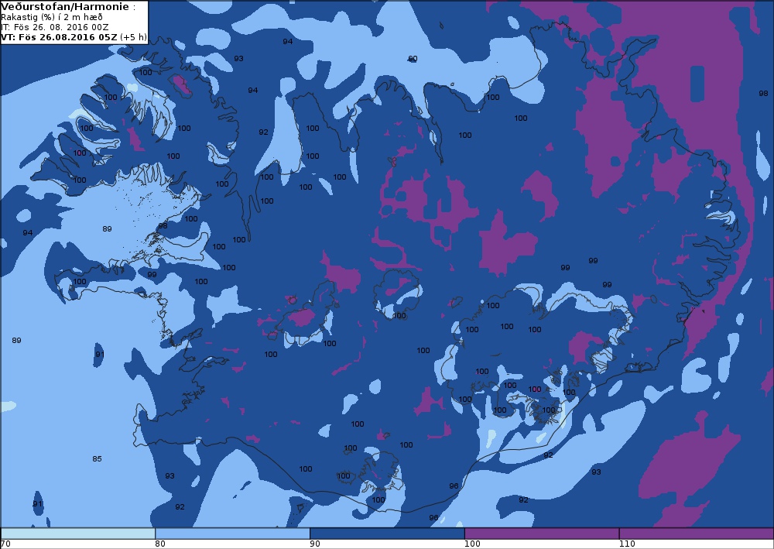The width and height of the screenshot is (774, 549).
Task: Pick the palest blue 70–80 legend swatch
Action: point(77,534)
